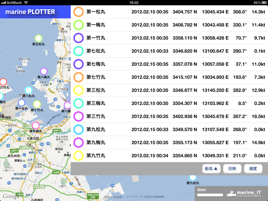Select ship name 第三松丸 in list
The width and height of the screenshot is (268, 201).
click(96, 90)
